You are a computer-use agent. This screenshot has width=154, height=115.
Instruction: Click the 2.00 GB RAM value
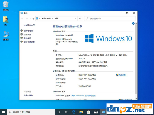tap(82, 59)
